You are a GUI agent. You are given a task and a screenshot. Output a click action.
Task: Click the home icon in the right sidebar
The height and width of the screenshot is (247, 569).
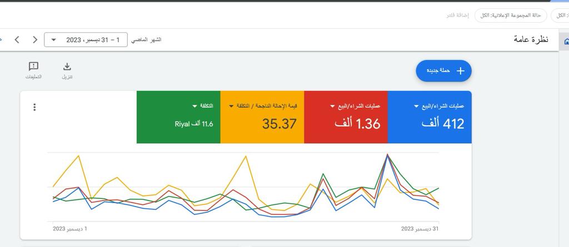(x=566, y=42)
